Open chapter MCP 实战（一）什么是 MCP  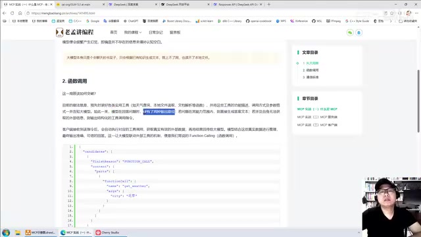[317, 109]
